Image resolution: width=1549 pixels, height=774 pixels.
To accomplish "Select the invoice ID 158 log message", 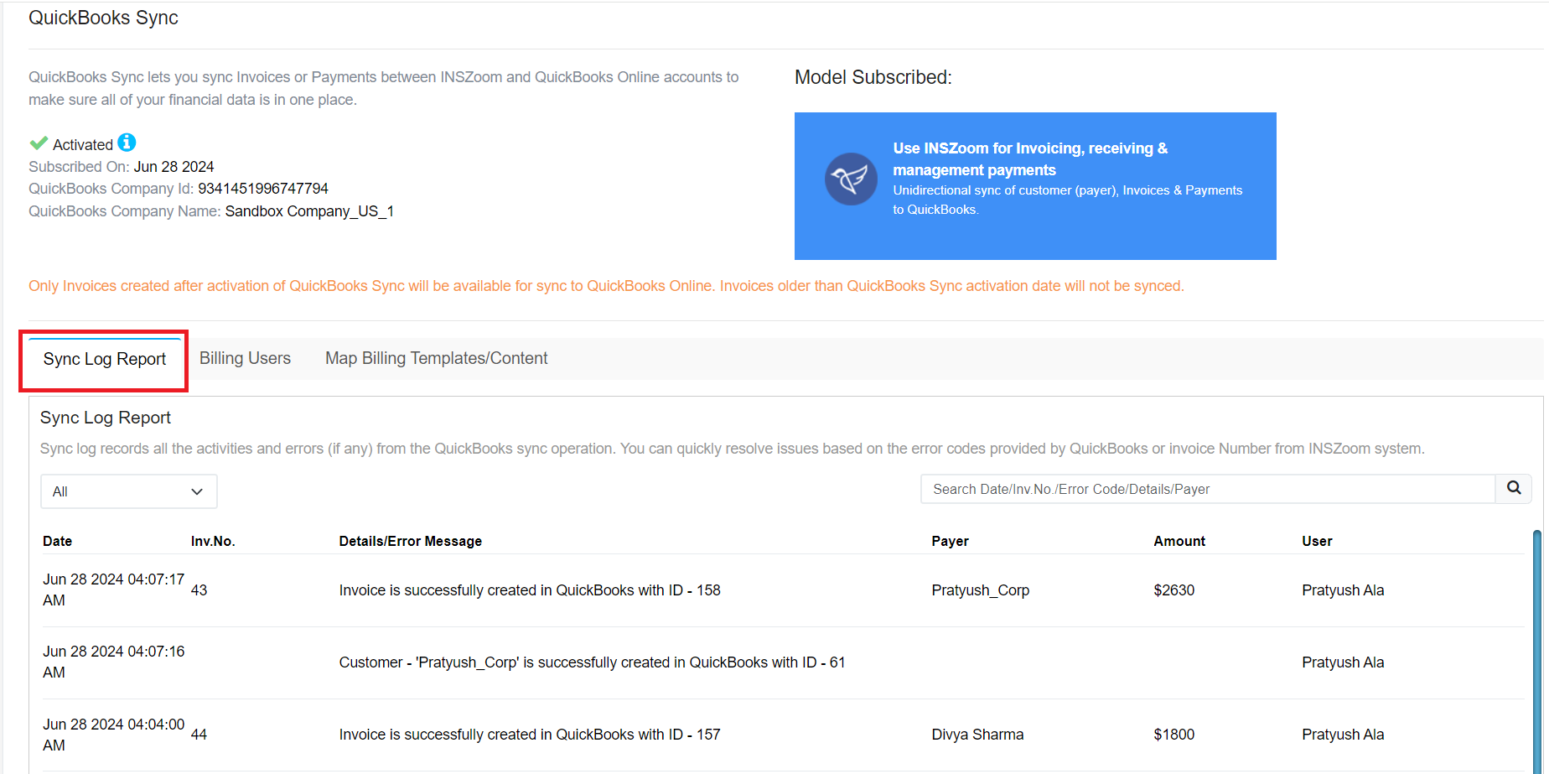I will click(530, 590).
